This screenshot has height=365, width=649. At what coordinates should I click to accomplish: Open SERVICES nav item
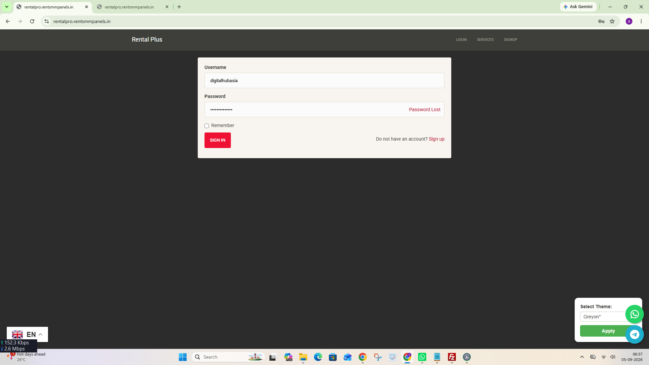coord(485,40)
